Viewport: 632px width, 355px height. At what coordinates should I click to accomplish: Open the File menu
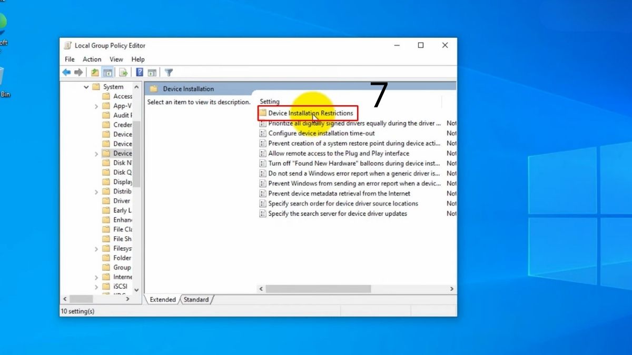[70, 59]
